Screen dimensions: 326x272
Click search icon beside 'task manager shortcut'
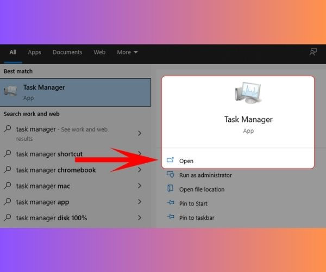click(7, 153)
